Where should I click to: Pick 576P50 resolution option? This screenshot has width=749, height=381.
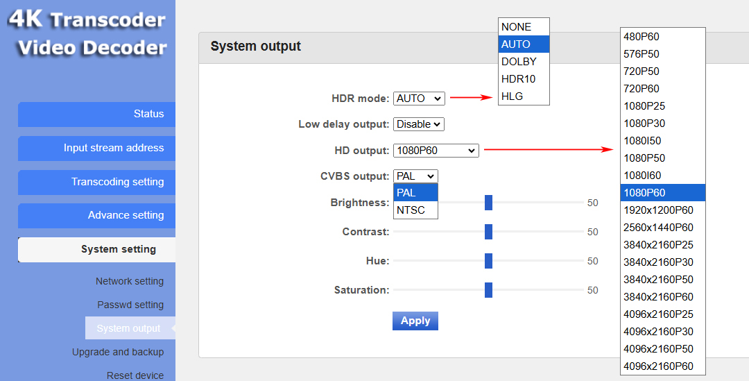coord(663,54)
